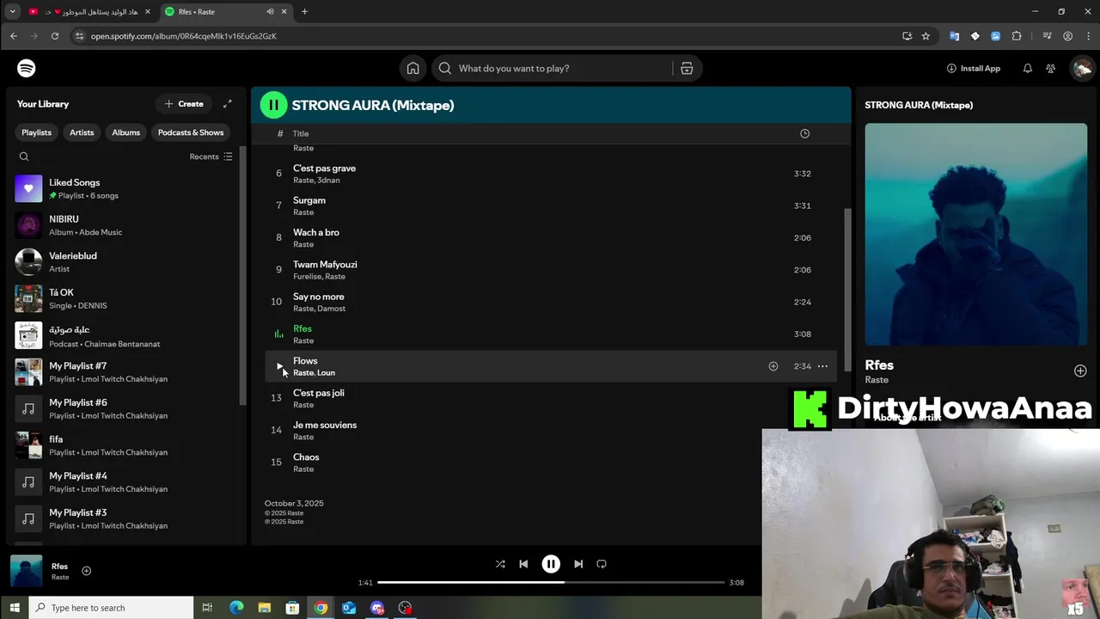
Task: Skip to next track
Action: [x=578, y=564]
